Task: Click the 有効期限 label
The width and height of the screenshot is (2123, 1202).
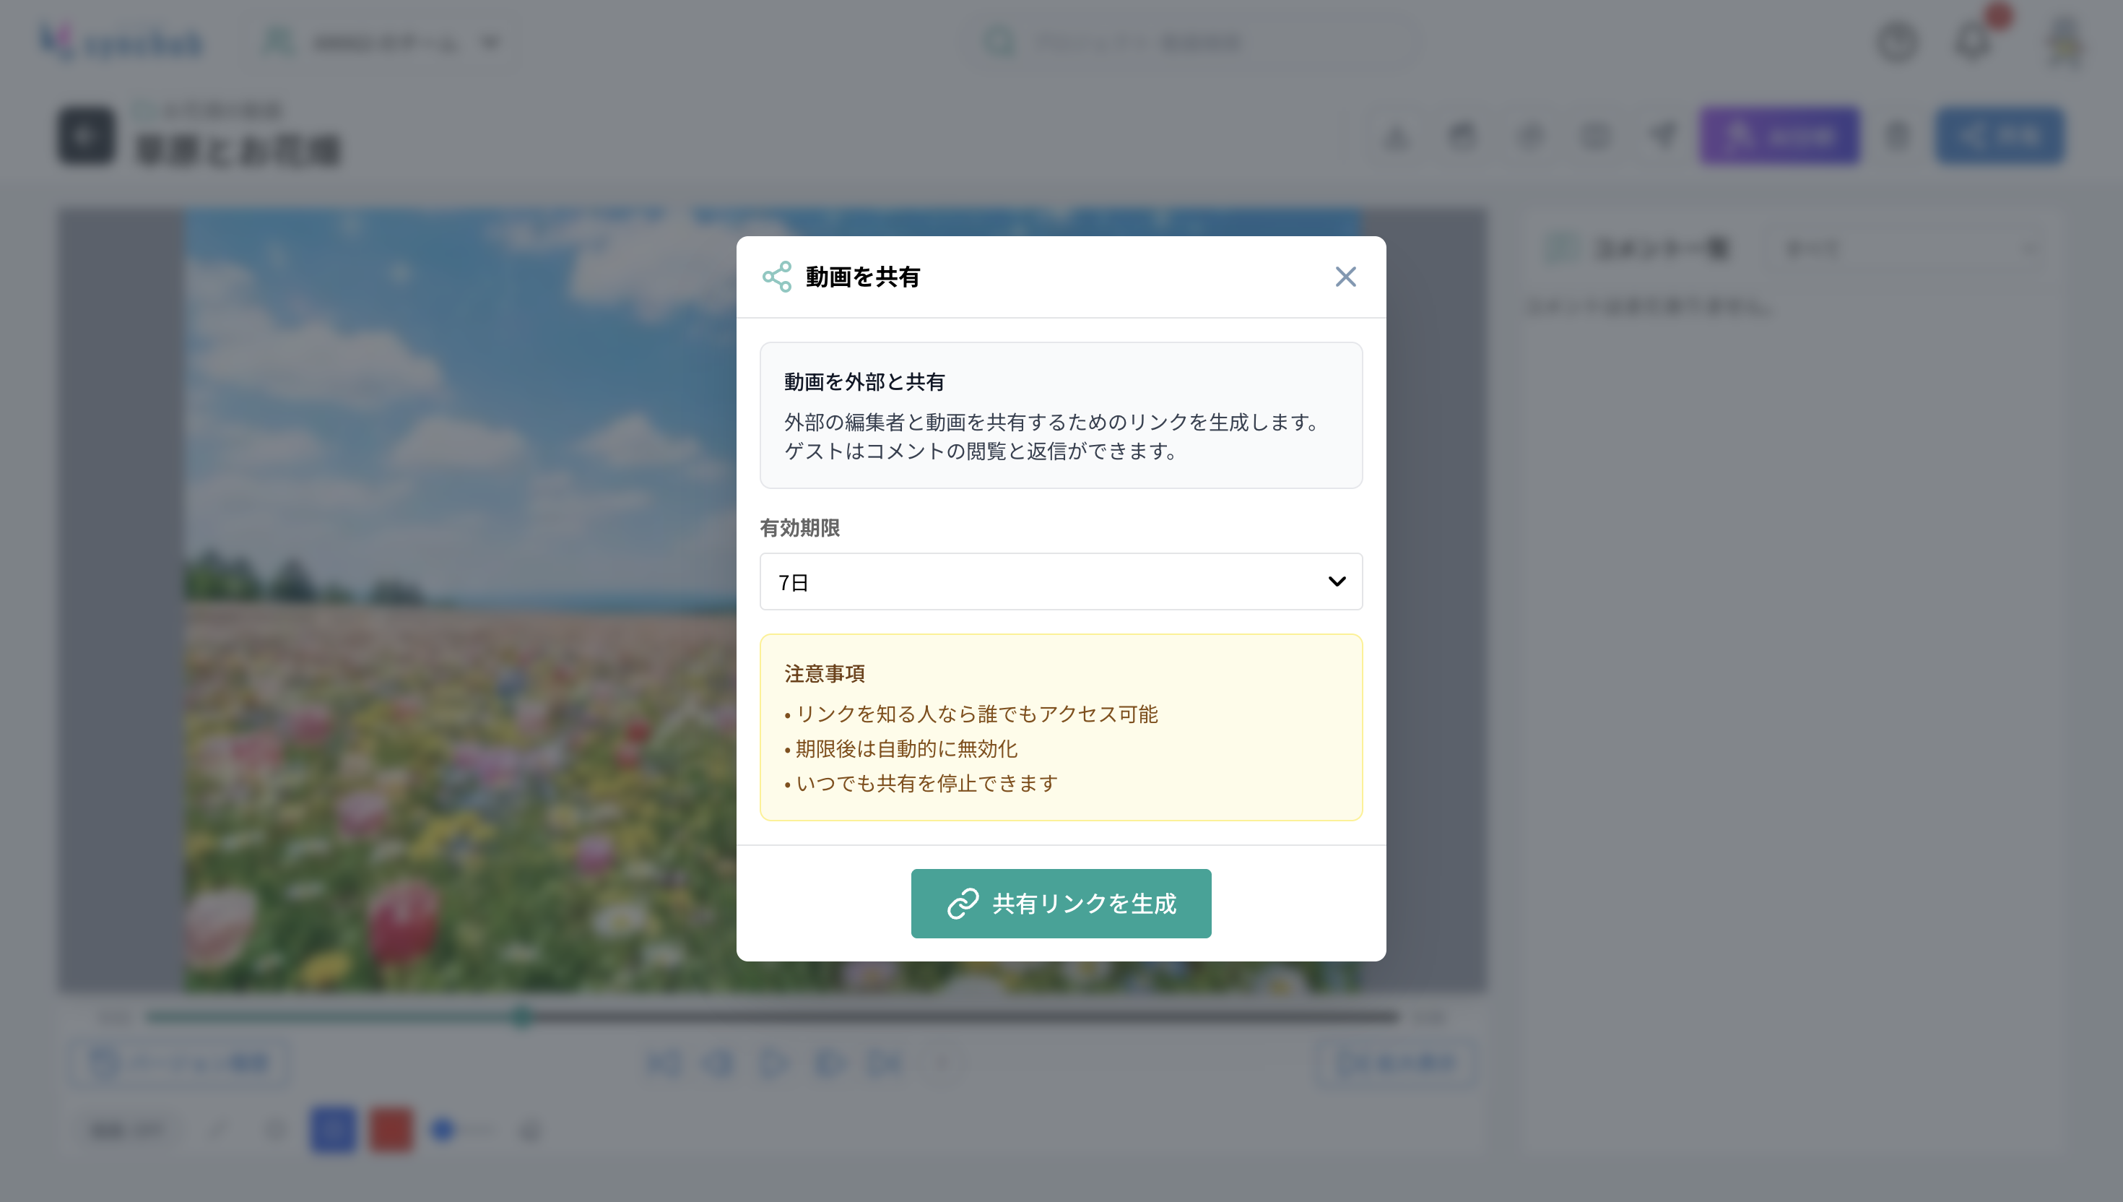Action: point(799,527)
